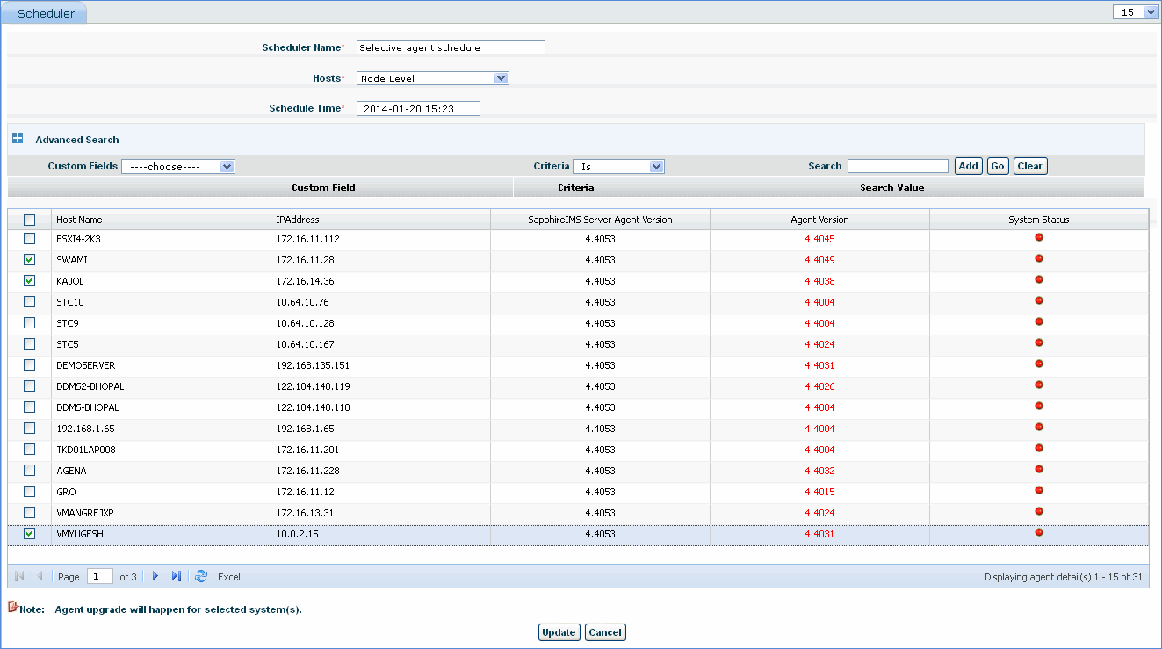
Task: Go to last page of agent list
Action: click(x=176, y=577)
